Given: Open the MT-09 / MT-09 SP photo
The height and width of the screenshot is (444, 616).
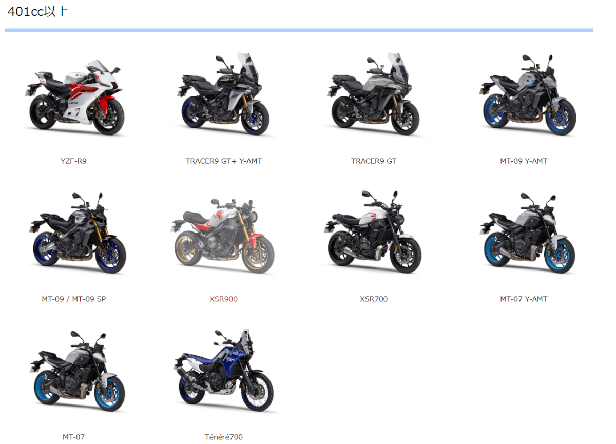Looking at the screenshot, I should (x=74, y=234).
